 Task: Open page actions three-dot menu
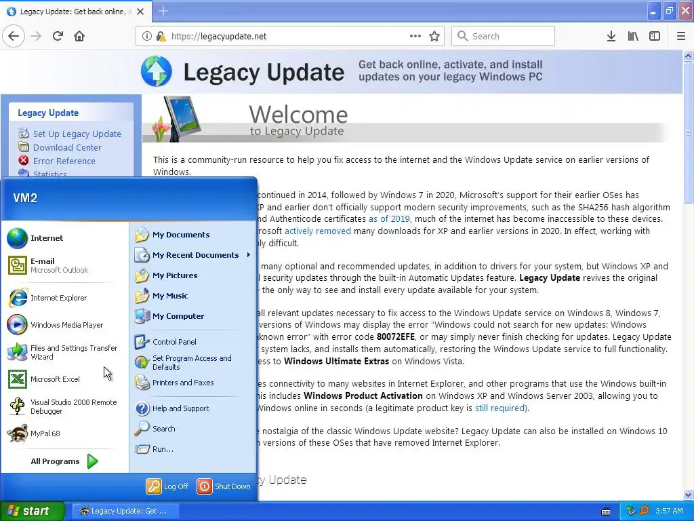pyautogui.click(x=415, y=37)
